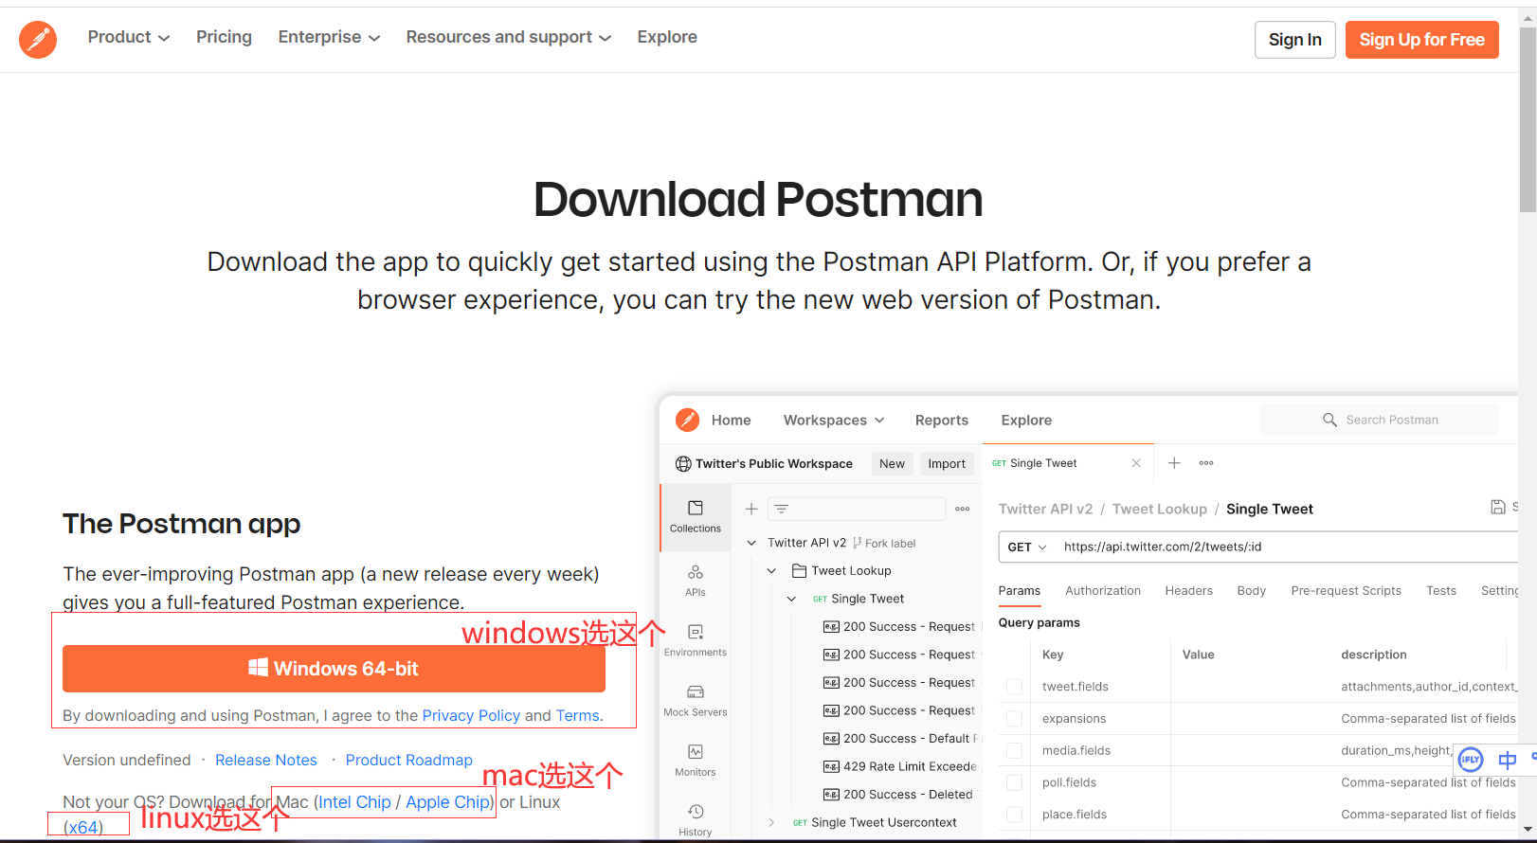Select Reports in the app preview
This screenshot has width=1537, height=843.
click(942, 420)
